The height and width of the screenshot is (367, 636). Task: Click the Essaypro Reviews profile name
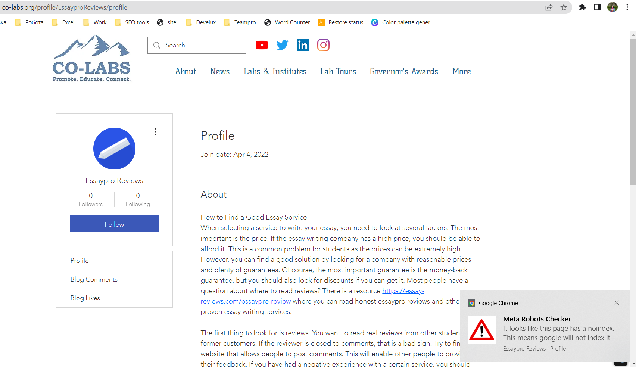(x=114, y=181)
